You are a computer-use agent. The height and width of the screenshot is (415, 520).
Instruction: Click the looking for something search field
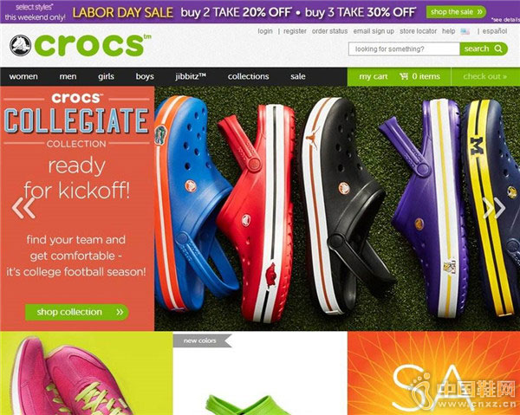(404, 49)
